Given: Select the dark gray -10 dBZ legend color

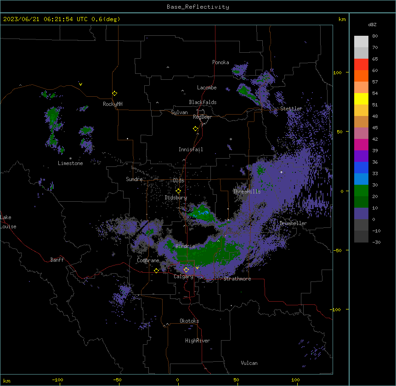Looking at the screenshot, I should 361,237.
